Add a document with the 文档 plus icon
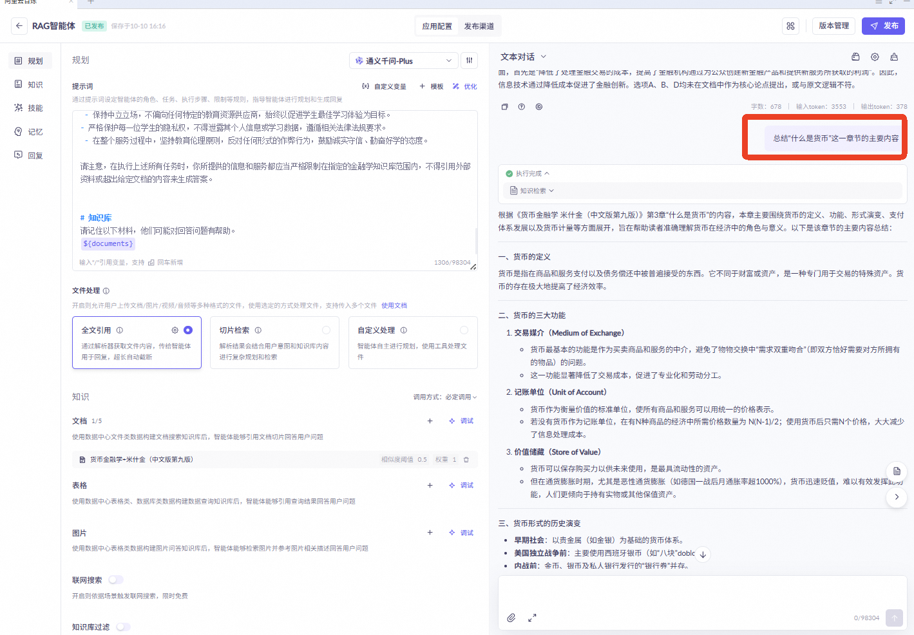 coord(430,421)
